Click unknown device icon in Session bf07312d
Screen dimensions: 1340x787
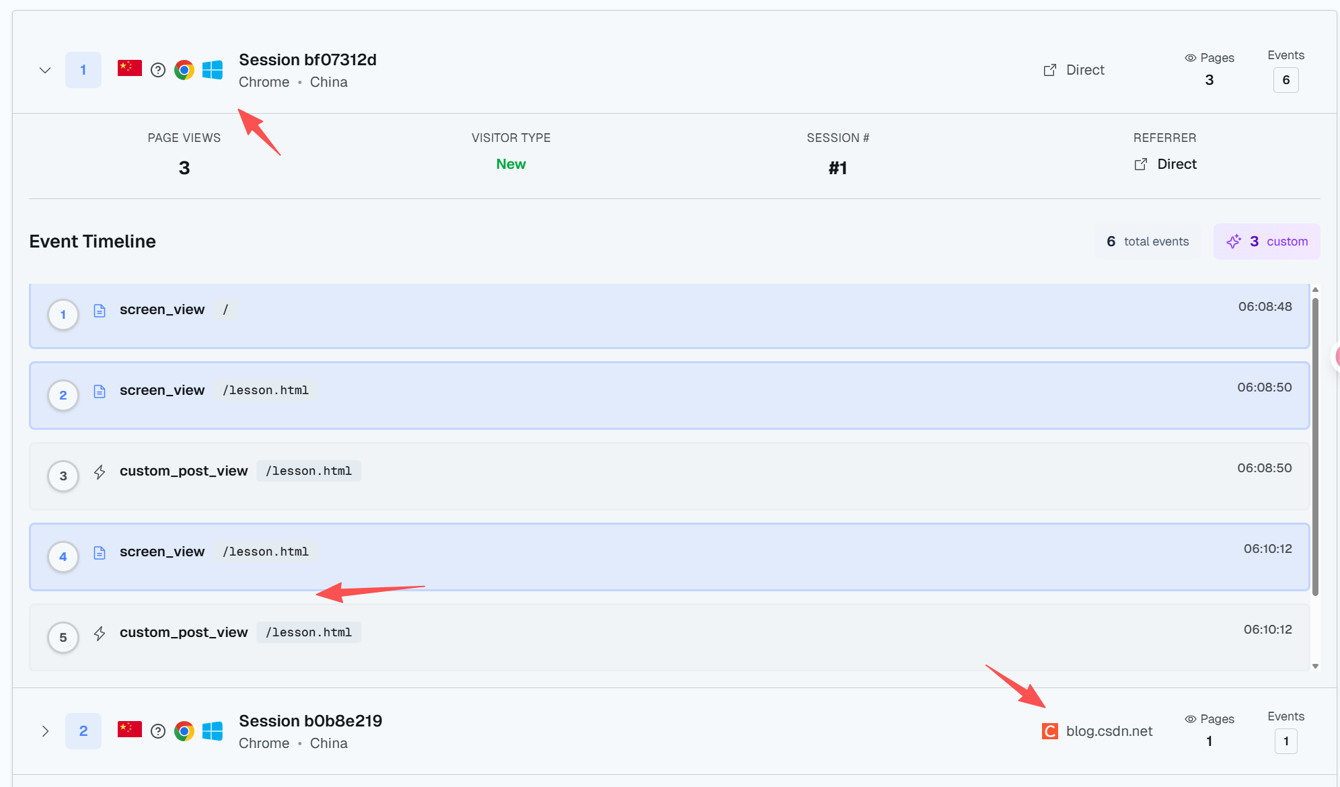click(158, 70)
